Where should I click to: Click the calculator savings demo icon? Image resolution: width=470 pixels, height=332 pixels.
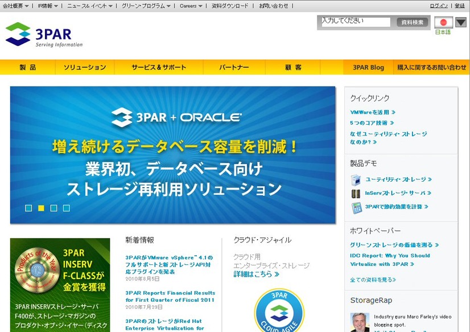[x=356, y=208]
